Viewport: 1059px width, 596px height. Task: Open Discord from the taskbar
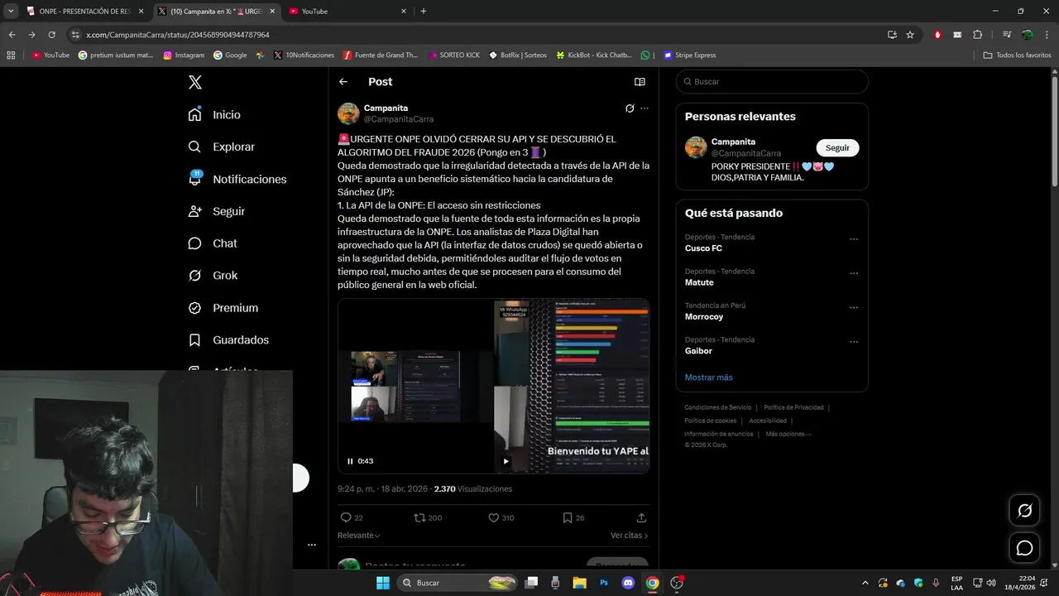(628, 583)
